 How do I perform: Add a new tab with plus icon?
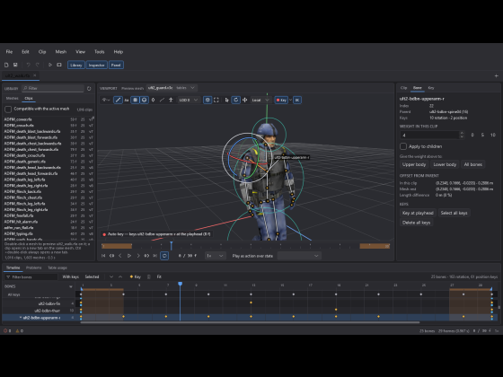[x=496, y=76]
